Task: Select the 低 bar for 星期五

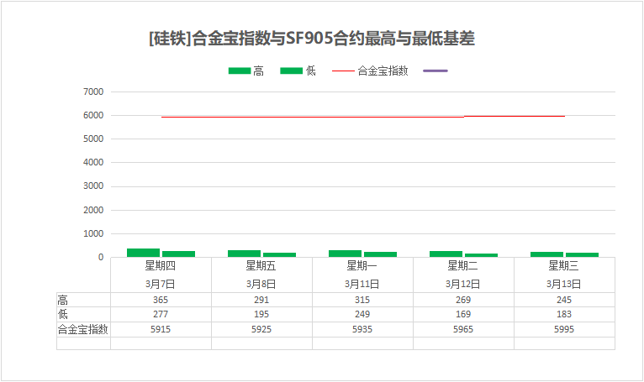Action: coord(279,254)
